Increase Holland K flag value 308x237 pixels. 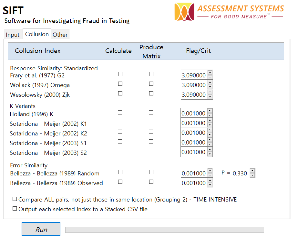point(210,111)
